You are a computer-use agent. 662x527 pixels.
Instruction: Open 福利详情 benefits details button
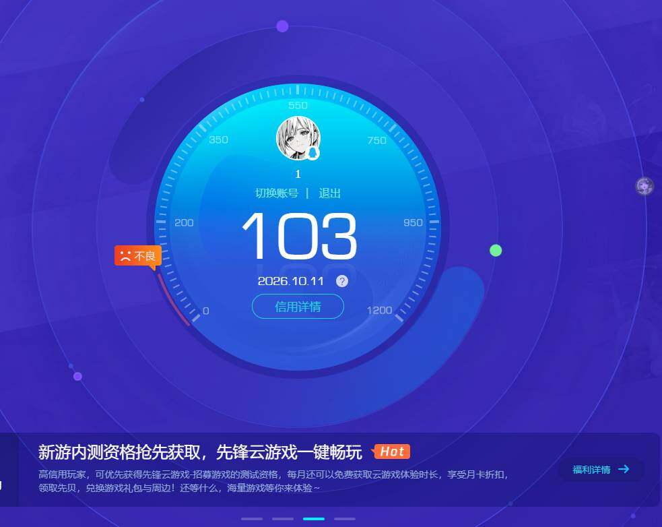[601, 470]
